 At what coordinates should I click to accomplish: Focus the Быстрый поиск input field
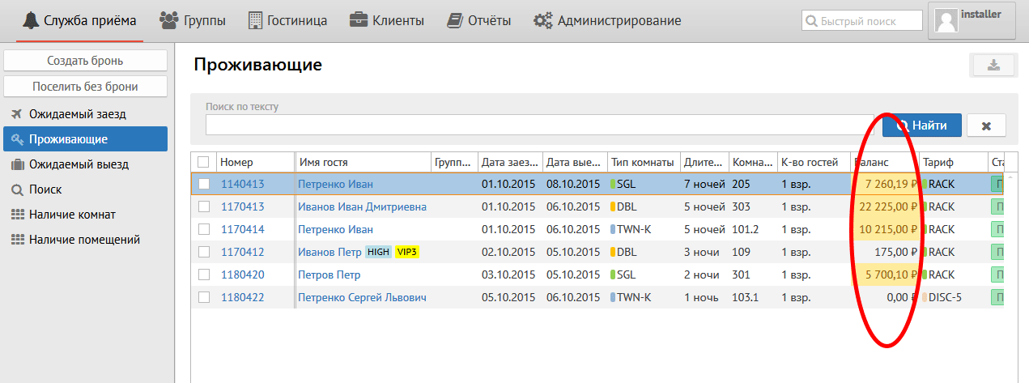point(861,20)
